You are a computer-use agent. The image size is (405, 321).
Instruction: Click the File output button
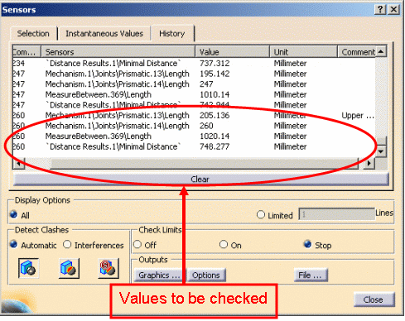pyautogui.click(x=311, y=275)
